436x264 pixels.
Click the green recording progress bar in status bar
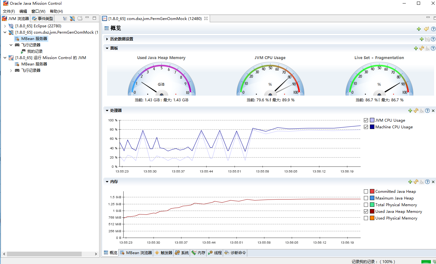point(426,262)
